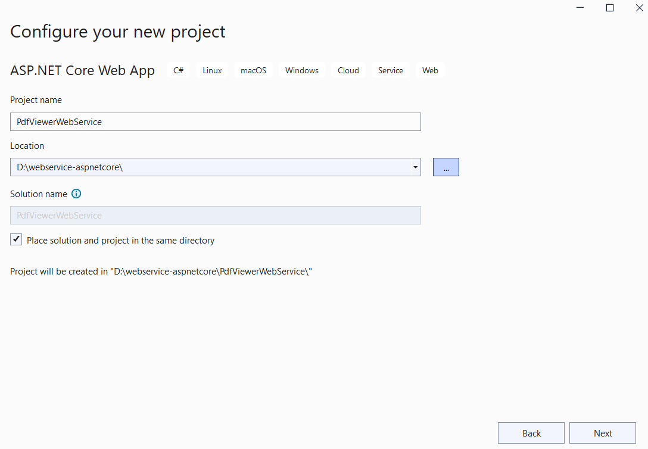Screen dimensions: 648x449
Task: Expand the Location dropdown arrow
Action: pos(415,167)
